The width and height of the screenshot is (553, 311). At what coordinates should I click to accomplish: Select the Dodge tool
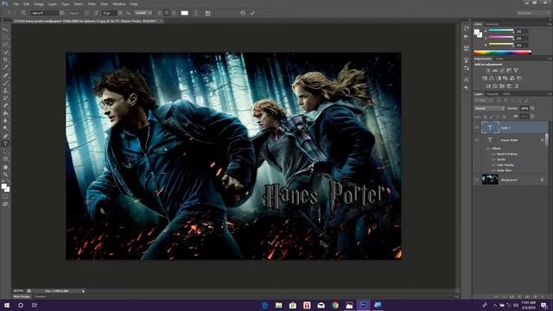coord(5,129)
